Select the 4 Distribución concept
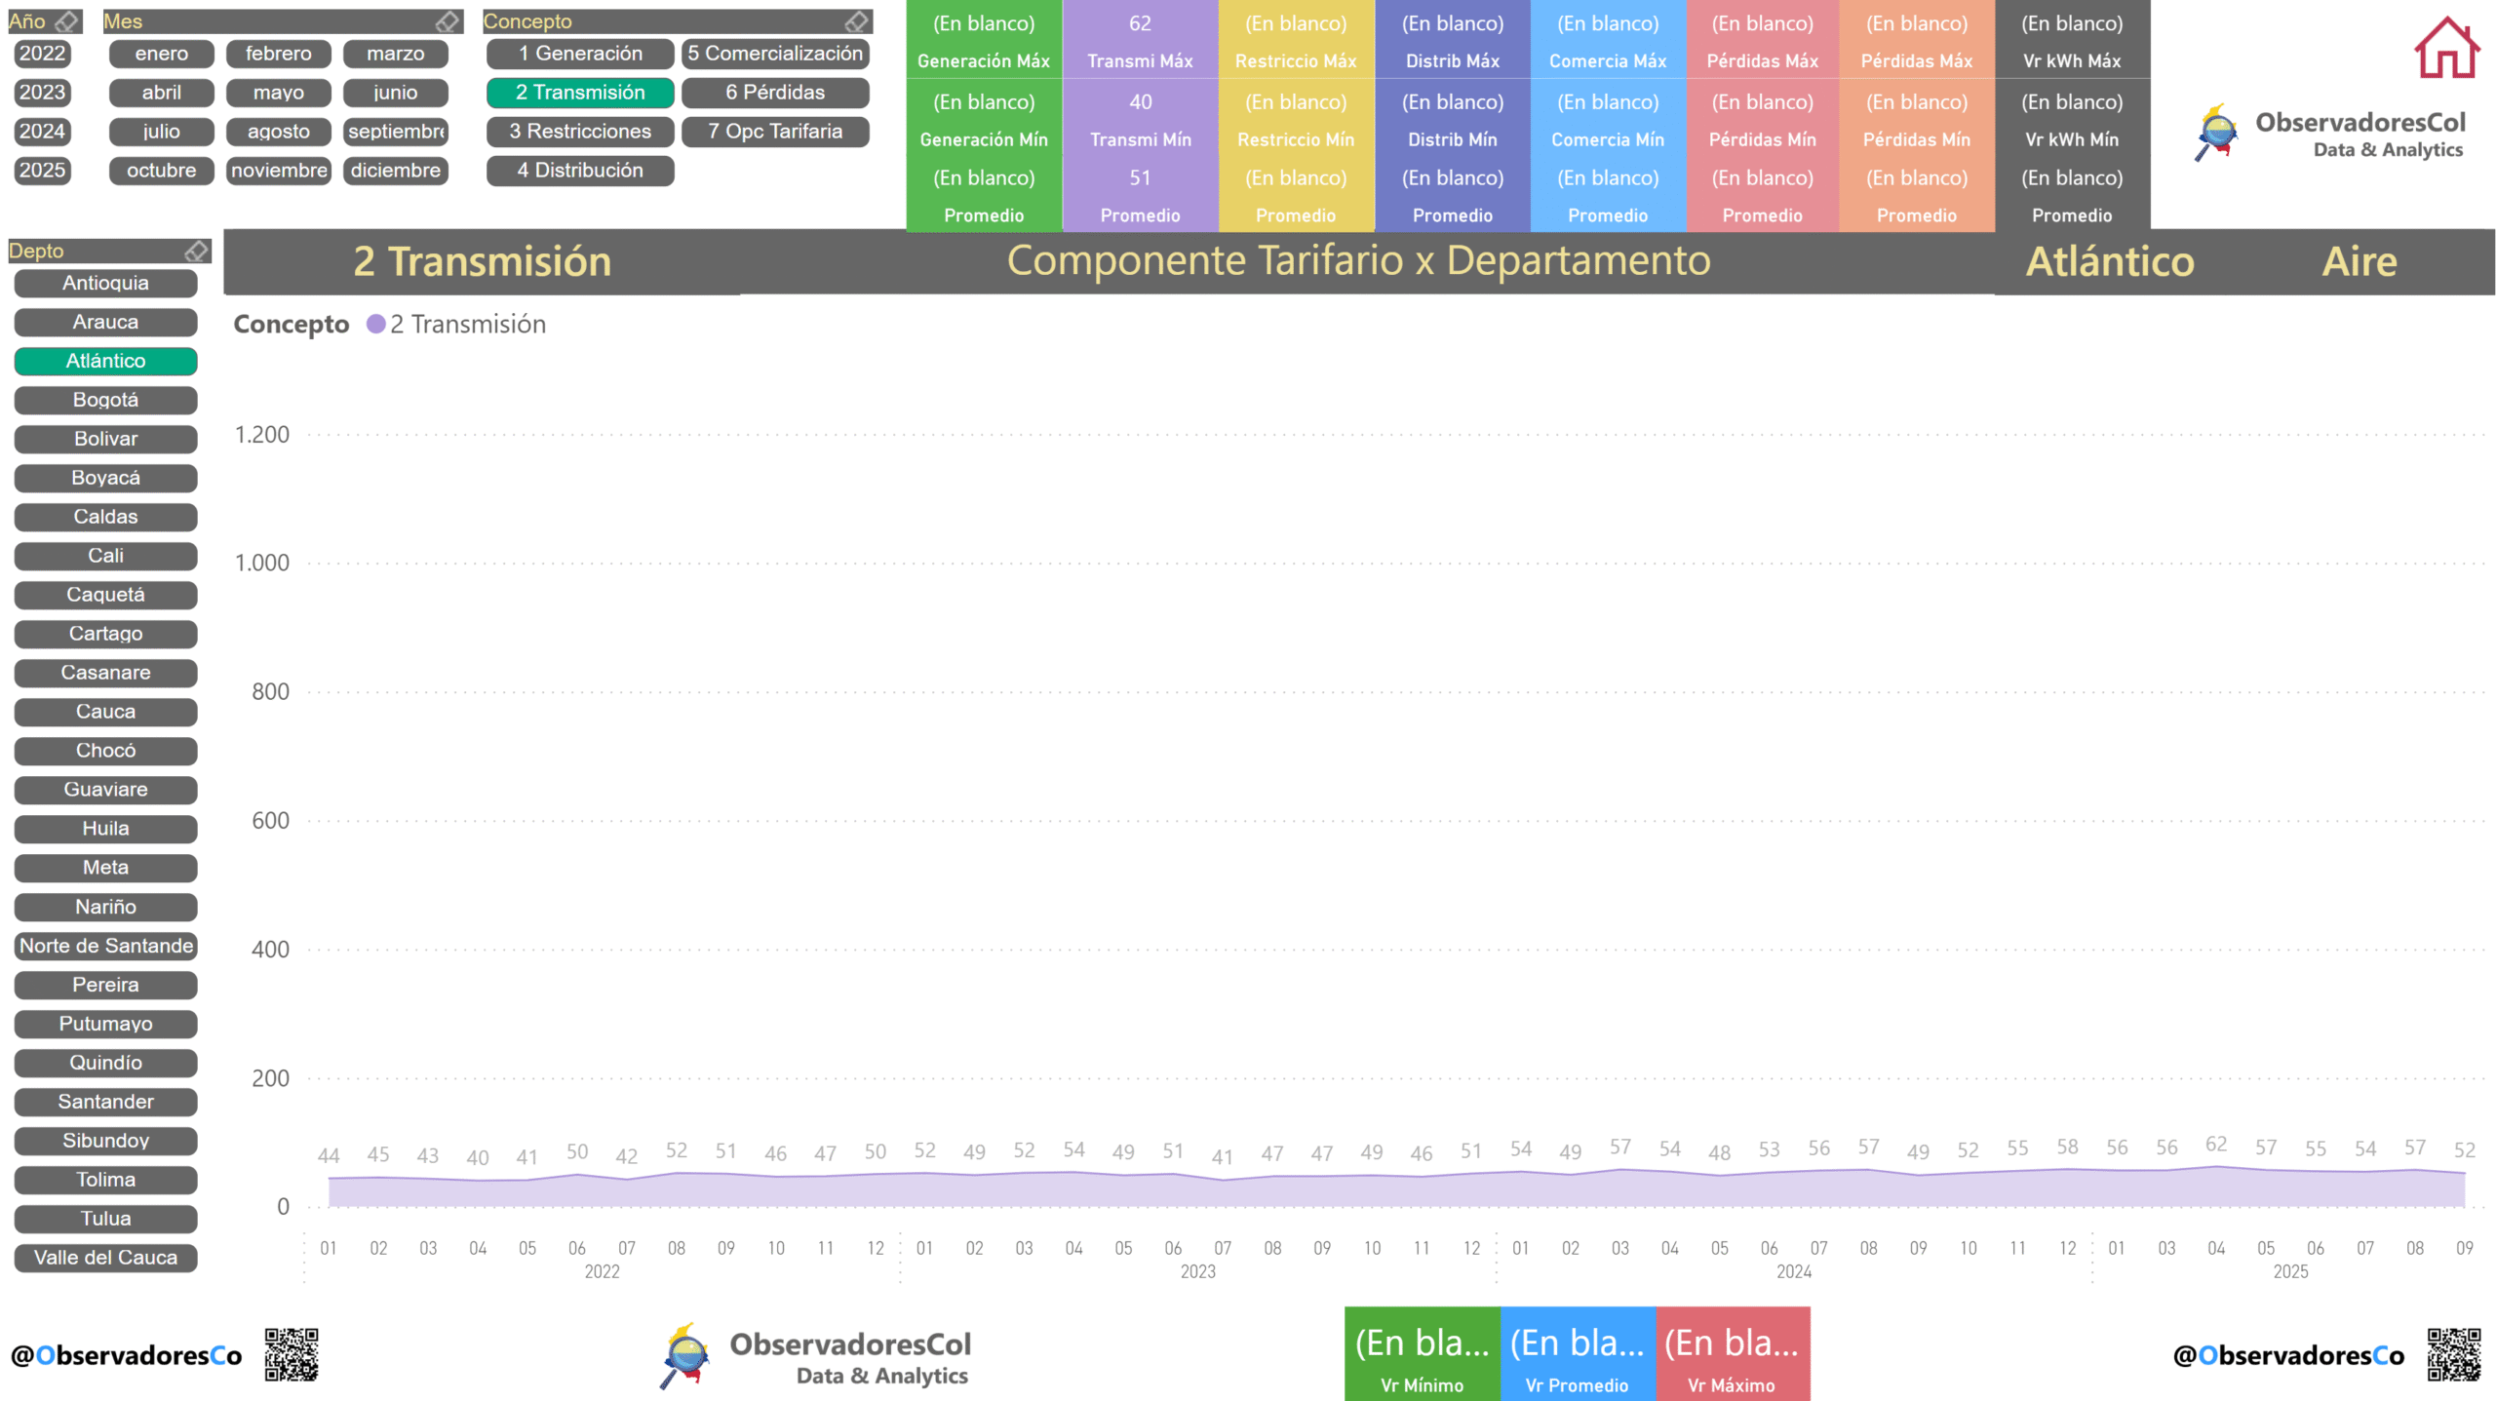2496x1401 pixels. 579,171
